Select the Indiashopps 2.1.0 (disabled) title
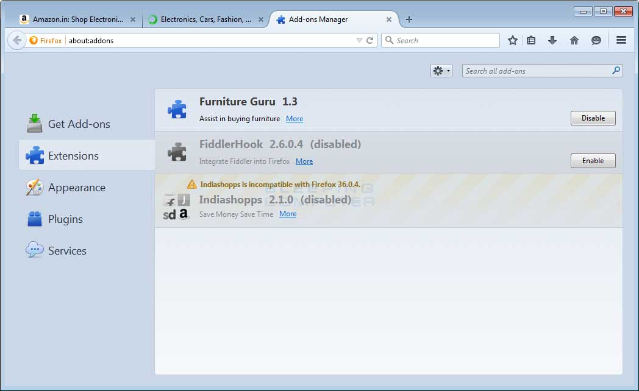639x391 pixels. click(275, 200)
